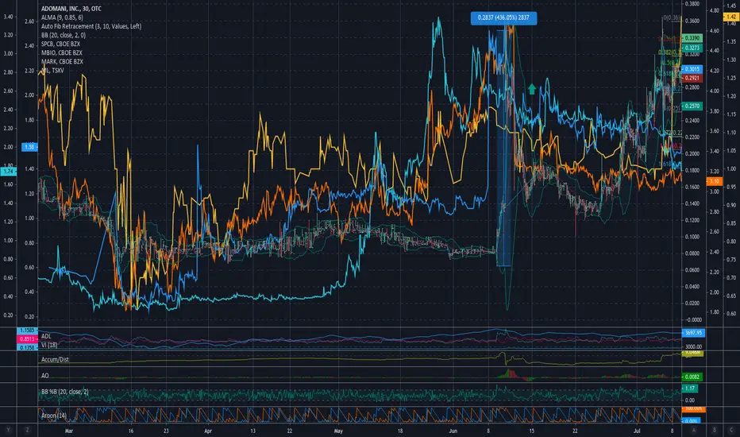The height and width of the screenshot is (437, 740).
Task: Click the 0.2837 (436.05%) measurement label
Action: tap(503, 18)
